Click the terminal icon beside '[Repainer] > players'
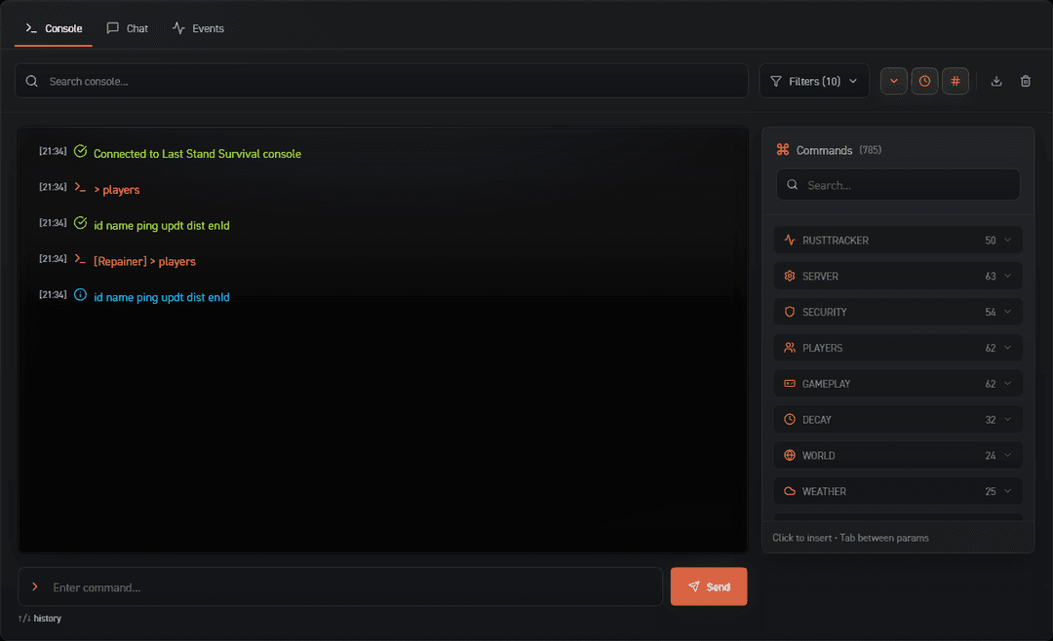 pyautogui.click(x=81, y=259)
